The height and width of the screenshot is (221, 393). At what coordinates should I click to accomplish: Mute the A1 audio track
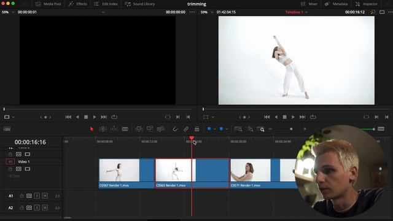[x=45, y=196]
